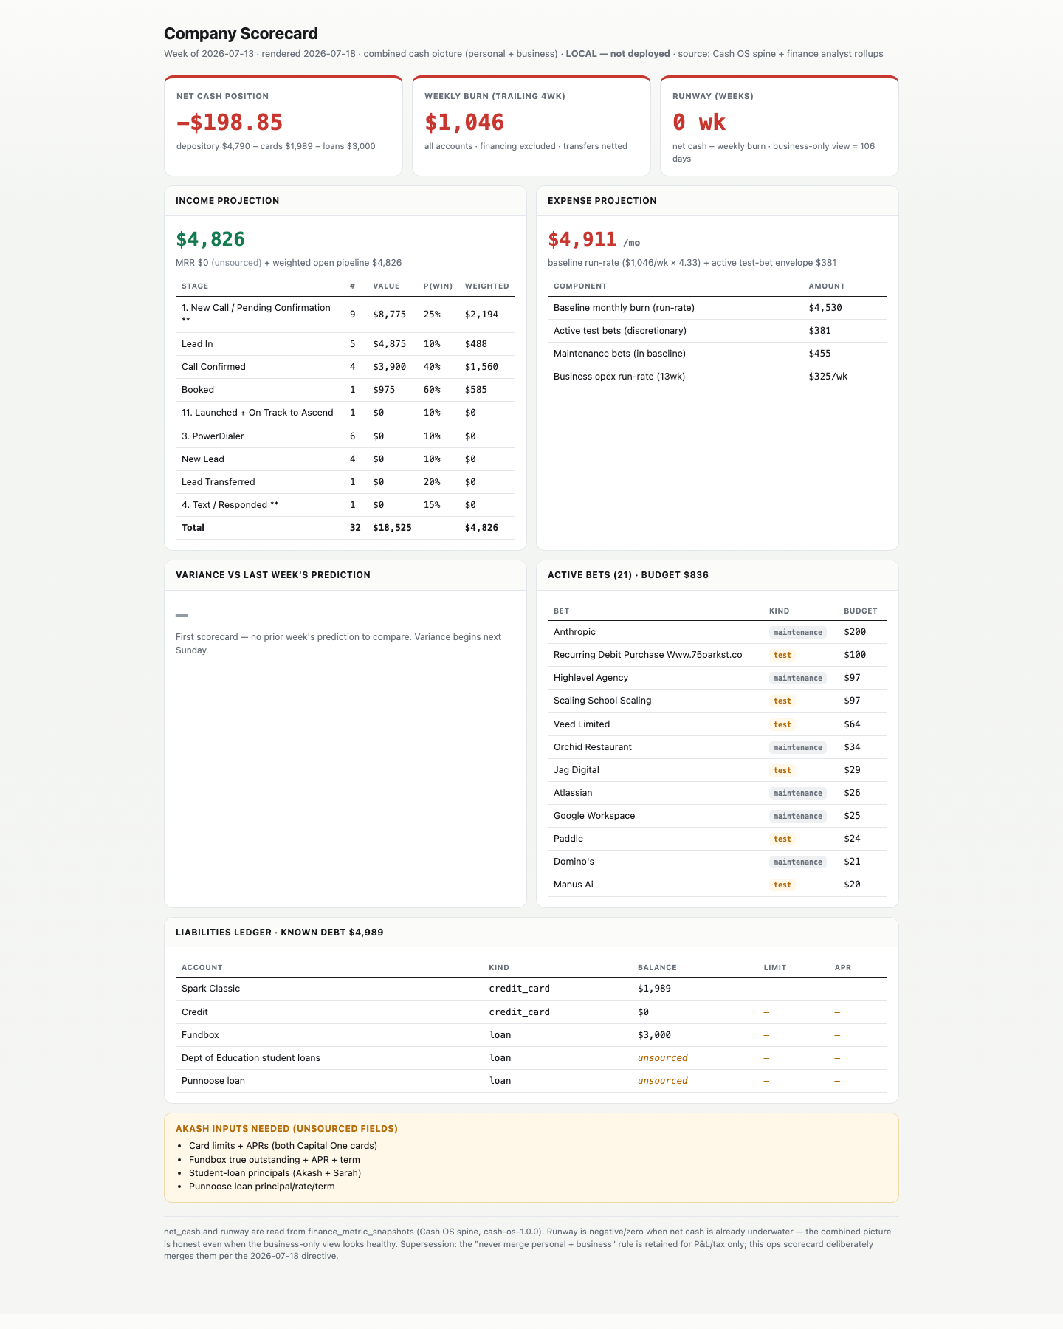Select the LOCAL — not deployed label
This screenshot has height=1329, width=1063.
[x=618, y=54]
